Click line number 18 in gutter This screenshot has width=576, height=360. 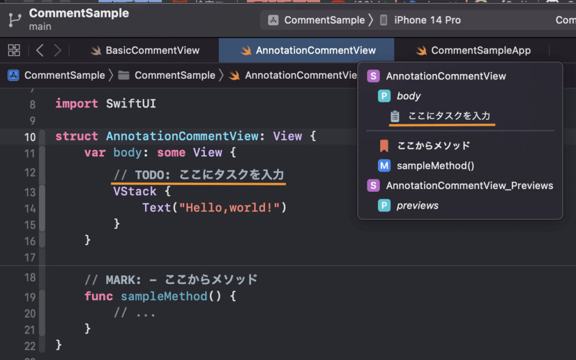[x=30, y=278]
